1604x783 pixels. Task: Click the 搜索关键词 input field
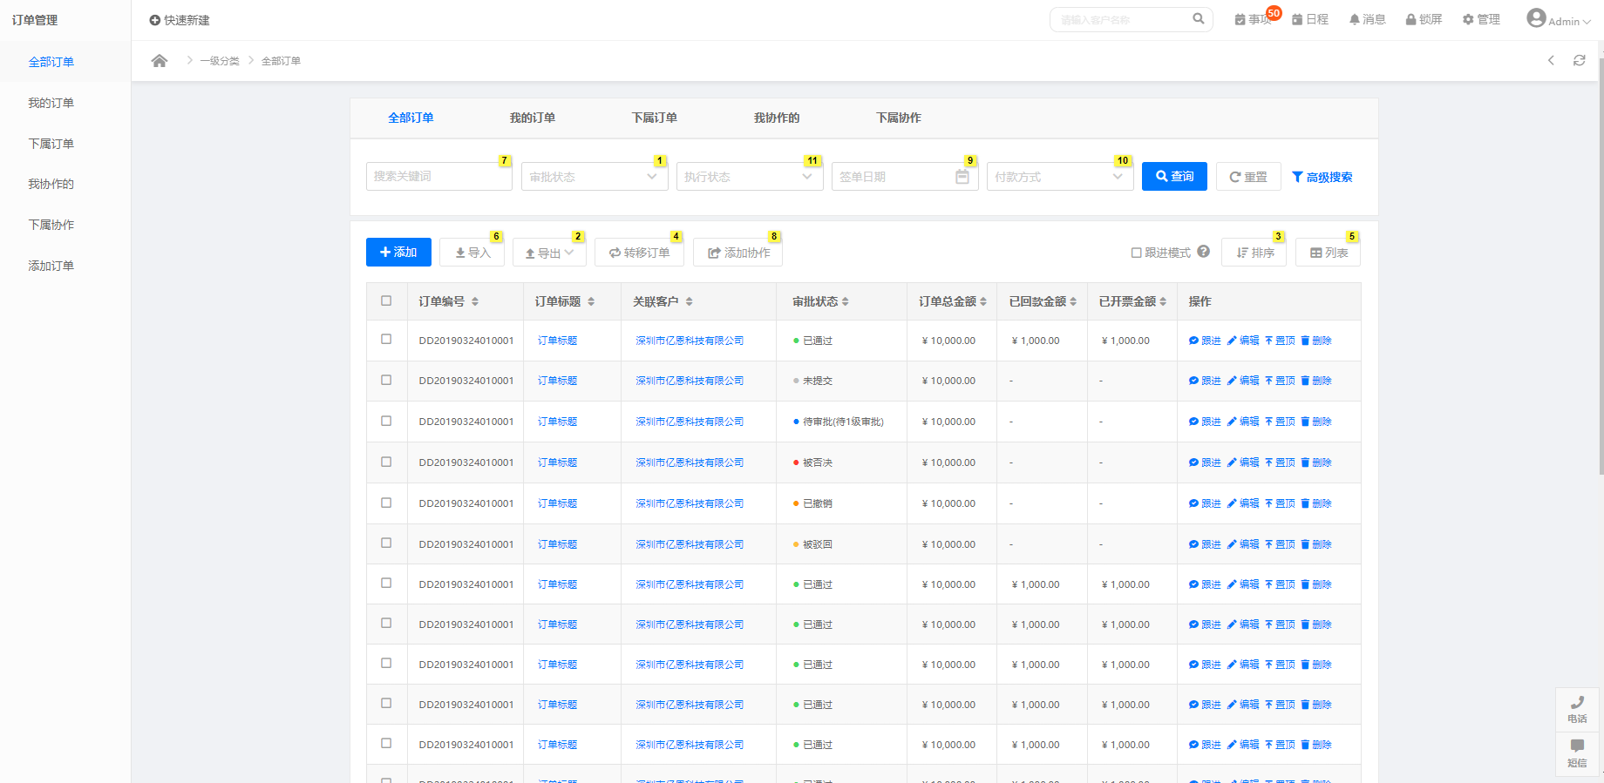439,176
